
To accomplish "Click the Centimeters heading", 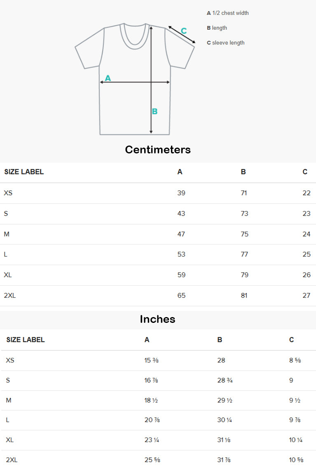I will (158, 150).
